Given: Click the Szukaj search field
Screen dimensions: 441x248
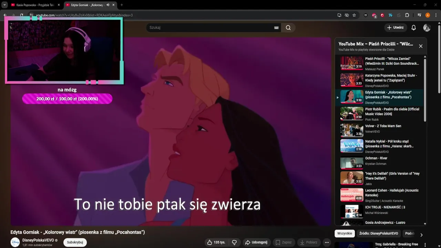Looking at the screenshot, I should 210,28.
